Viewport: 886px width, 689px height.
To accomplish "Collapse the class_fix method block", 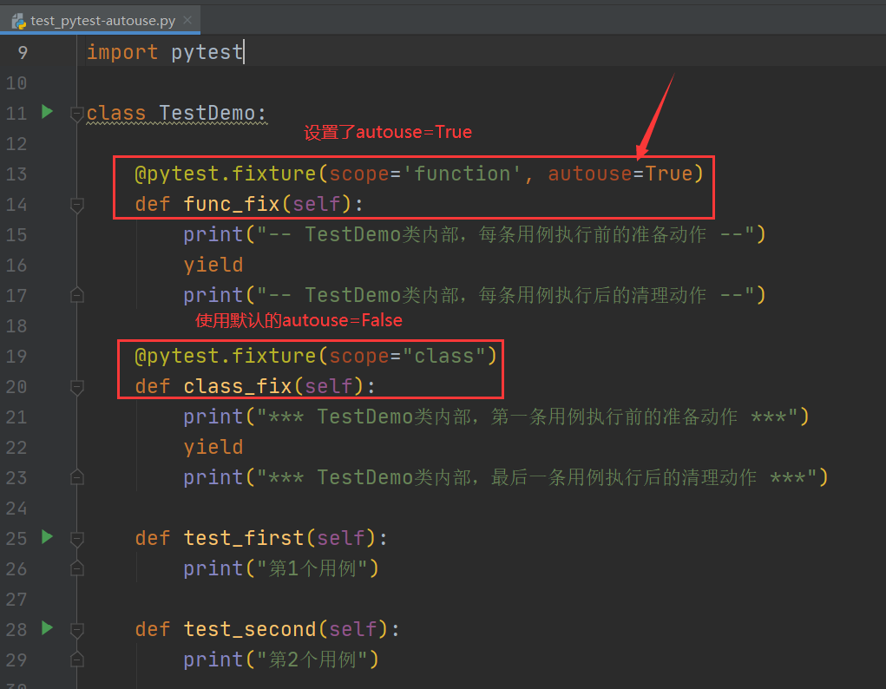I will (76, 387).
